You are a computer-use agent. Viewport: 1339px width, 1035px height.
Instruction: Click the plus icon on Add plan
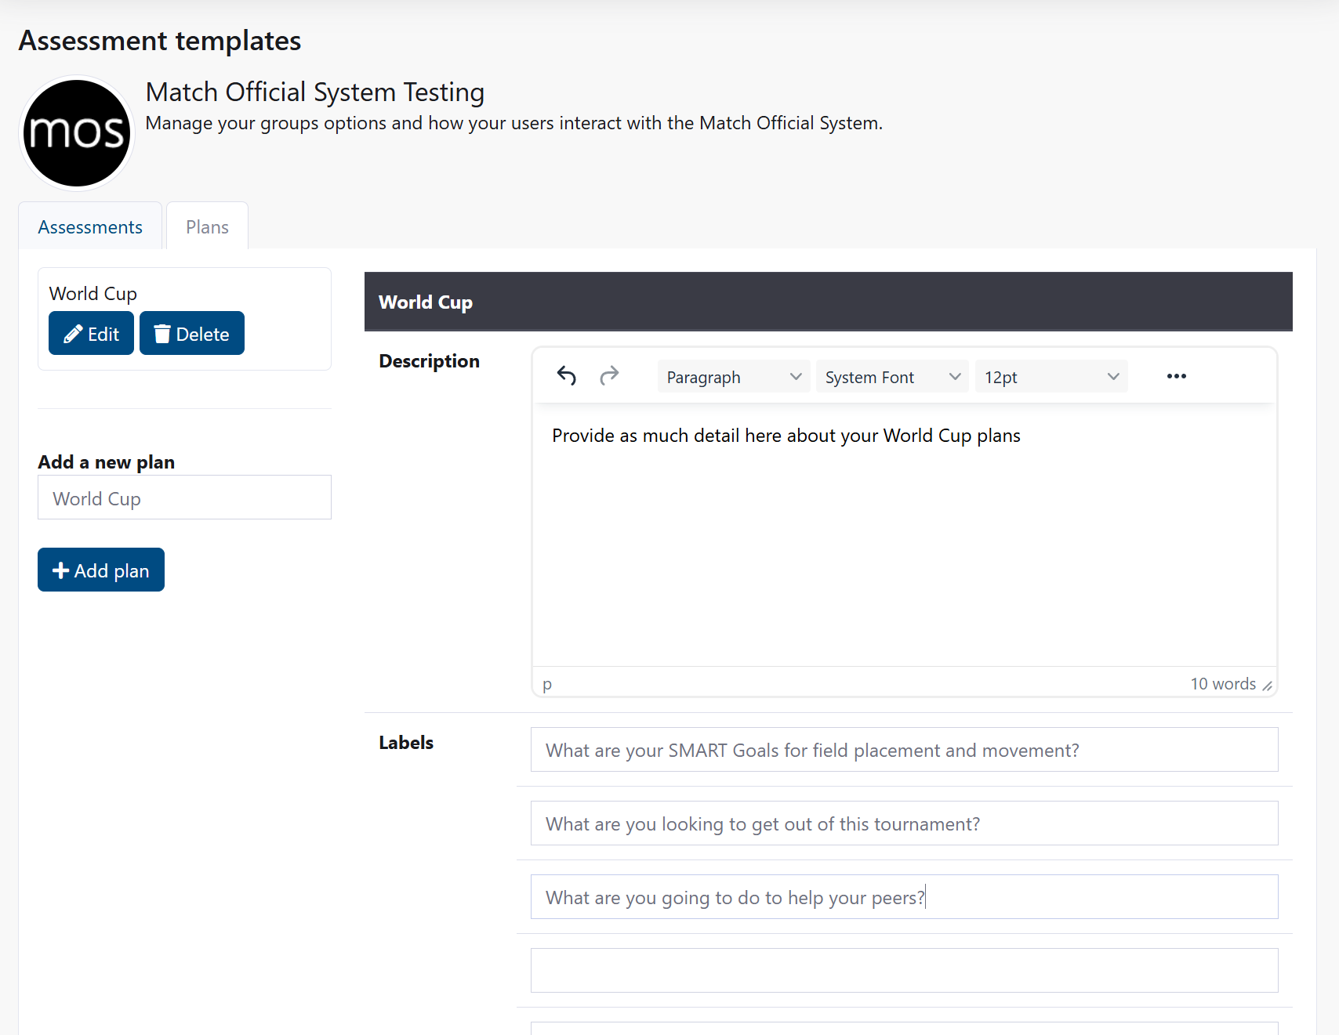[x=61, y=570]
